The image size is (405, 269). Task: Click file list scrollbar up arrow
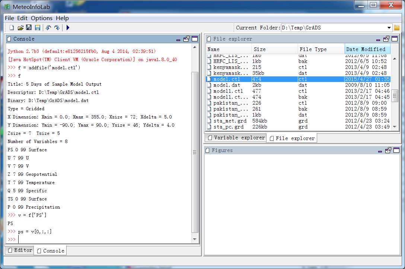coord(395,58)
